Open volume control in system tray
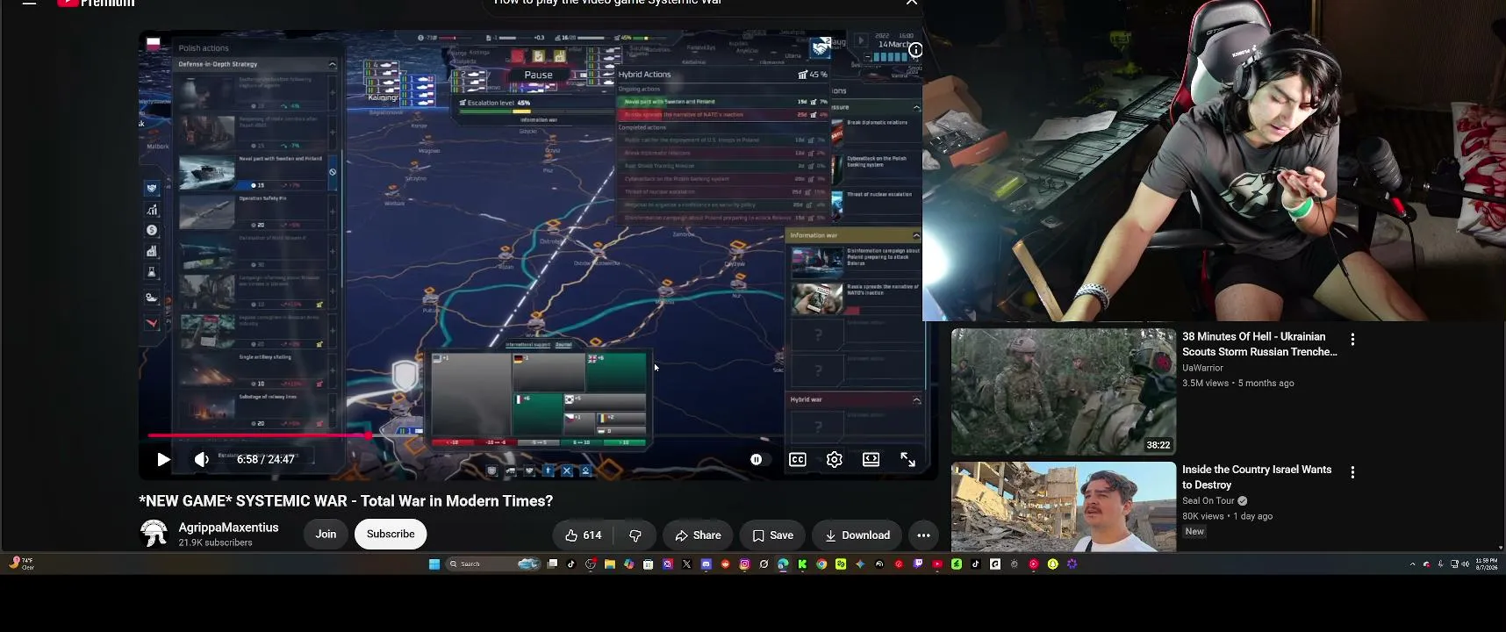 (1465, 564)
